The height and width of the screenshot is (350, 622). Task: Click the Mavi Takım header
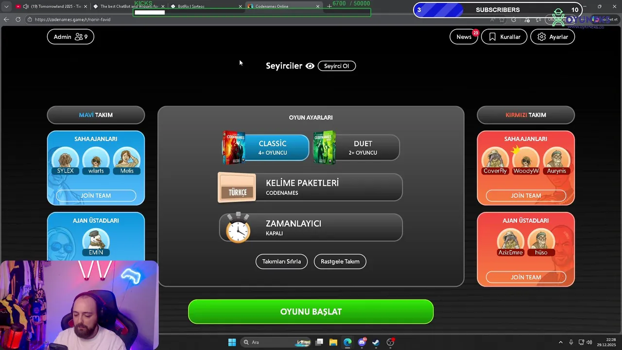click(96, 115)
